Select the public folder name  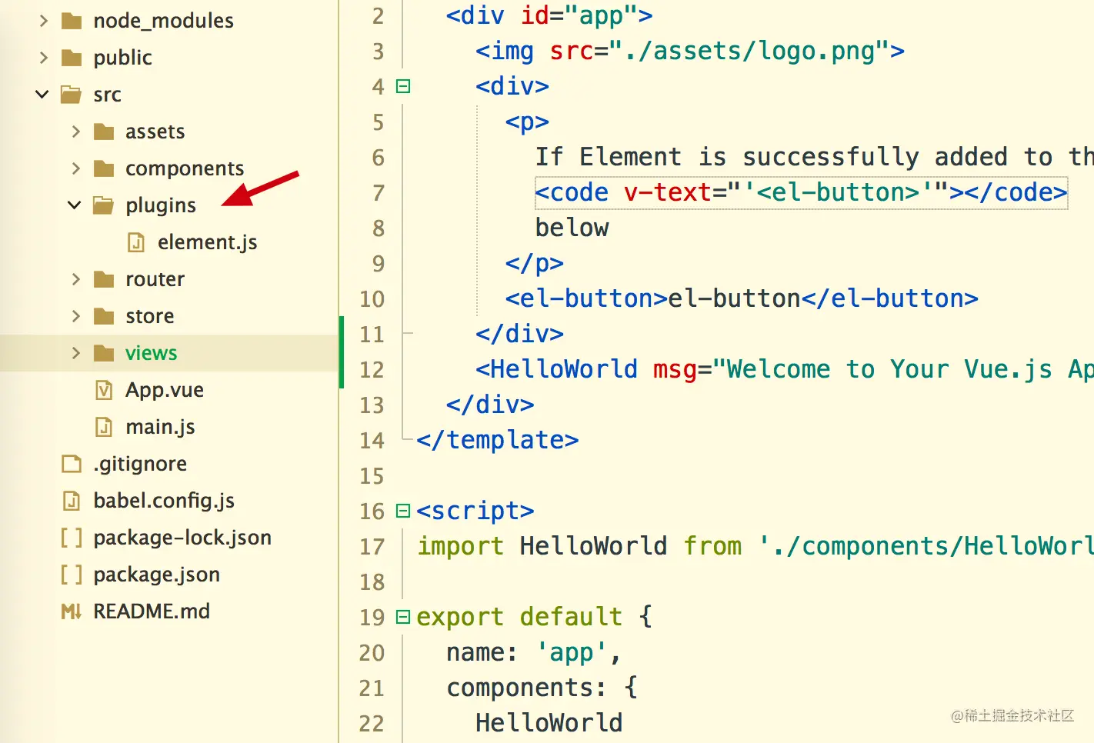[122, 58]
